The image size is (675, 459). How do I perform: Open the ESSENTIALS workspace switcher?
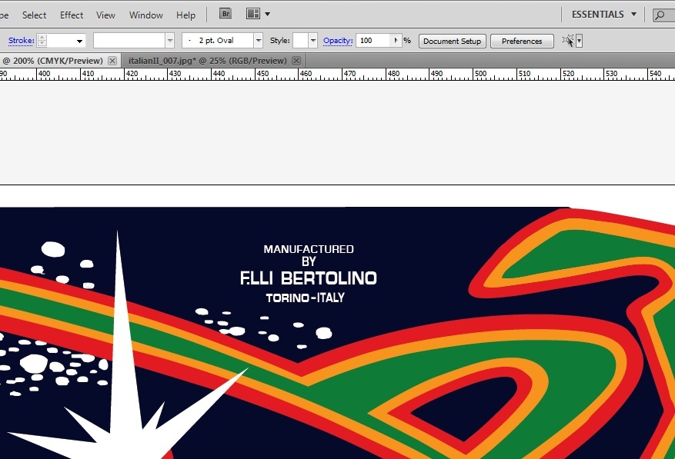[x=604, y=14]
